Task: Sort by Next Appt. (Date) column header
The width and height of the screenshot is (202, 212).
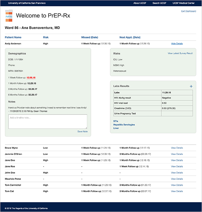Action: pyautogui.click(x=130, y=37)
